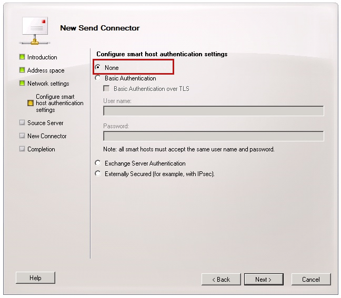Click the Send Connector mail icon
This screenshot has height=298, width=341.
[35, 31]
